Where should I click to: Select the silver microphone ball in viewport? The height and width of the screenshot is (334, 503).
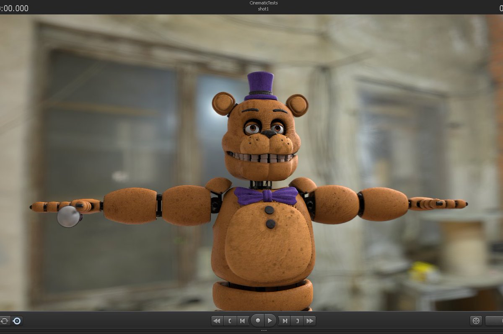point(68,217)
